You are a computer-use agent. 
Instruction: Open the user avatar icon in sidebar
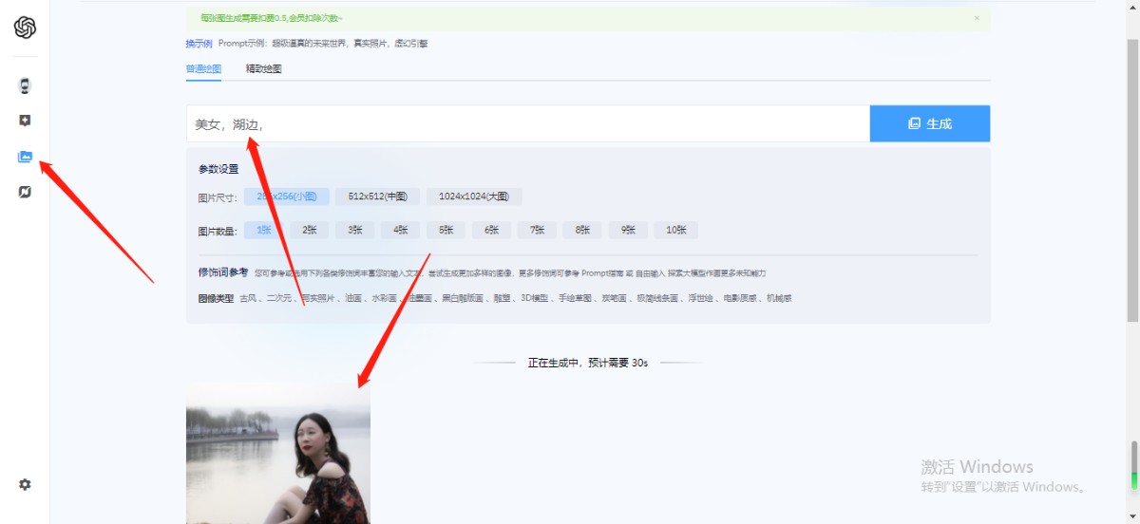(x=25, y=85)
